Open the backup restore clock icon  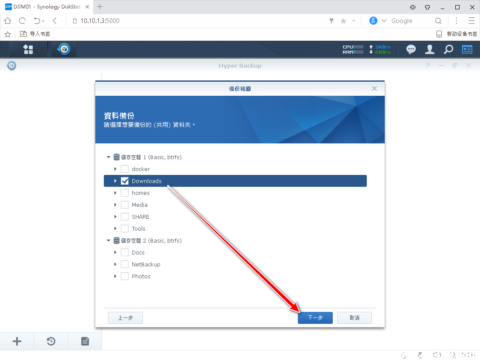click(x=51, y=341)
